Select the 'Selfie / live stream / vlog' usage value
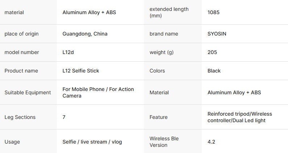288x153 pixels. 92,142
